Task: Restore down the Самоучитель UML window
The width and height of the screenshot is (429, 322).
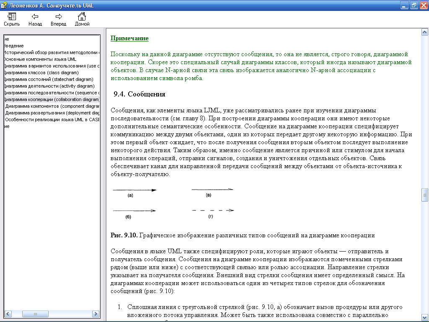Action: tap(414, 5)
